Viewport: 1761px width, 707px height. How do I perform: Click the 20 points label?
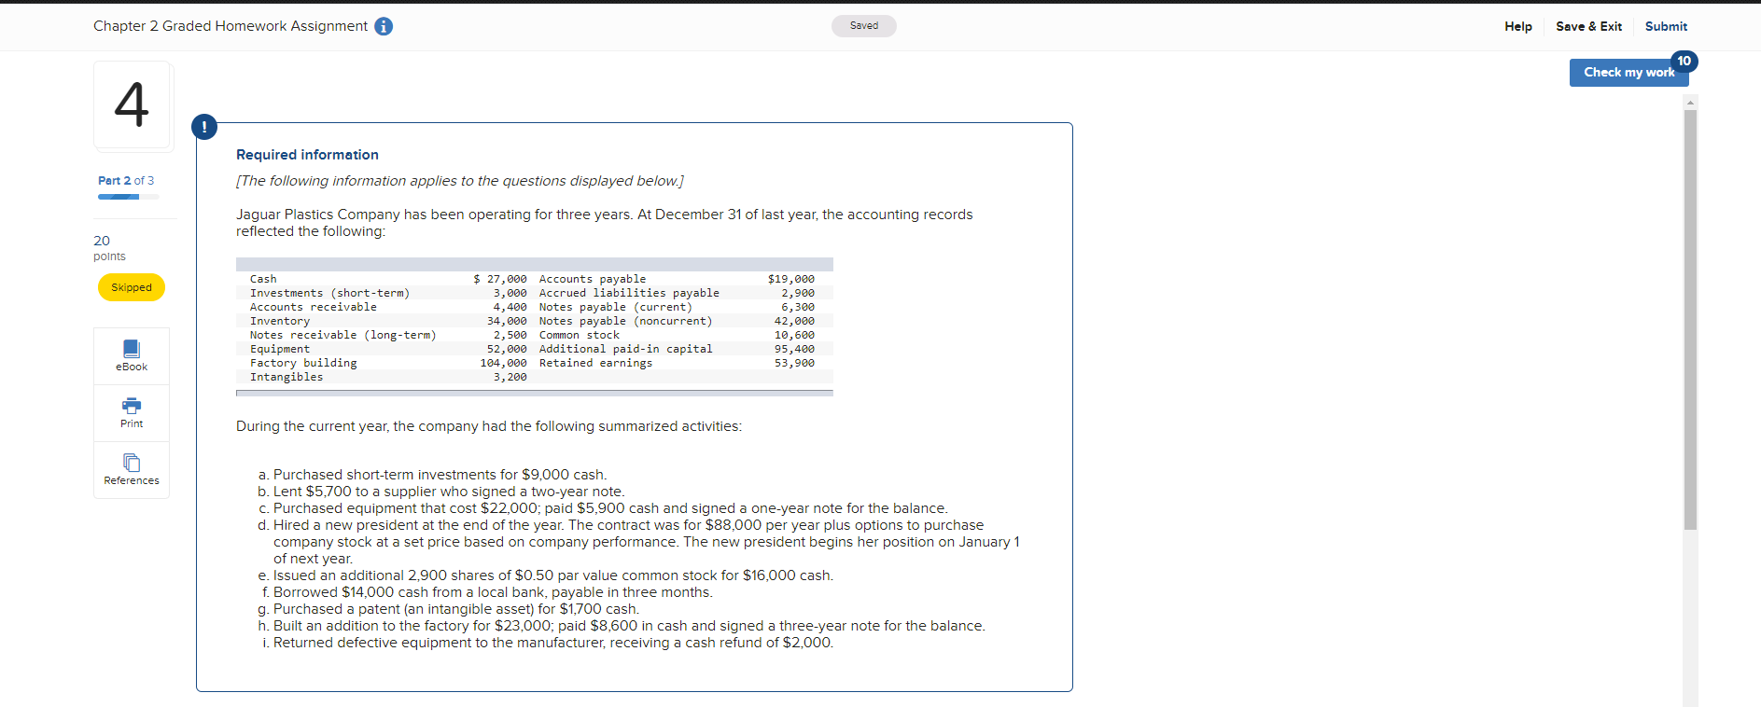(109, 248)
